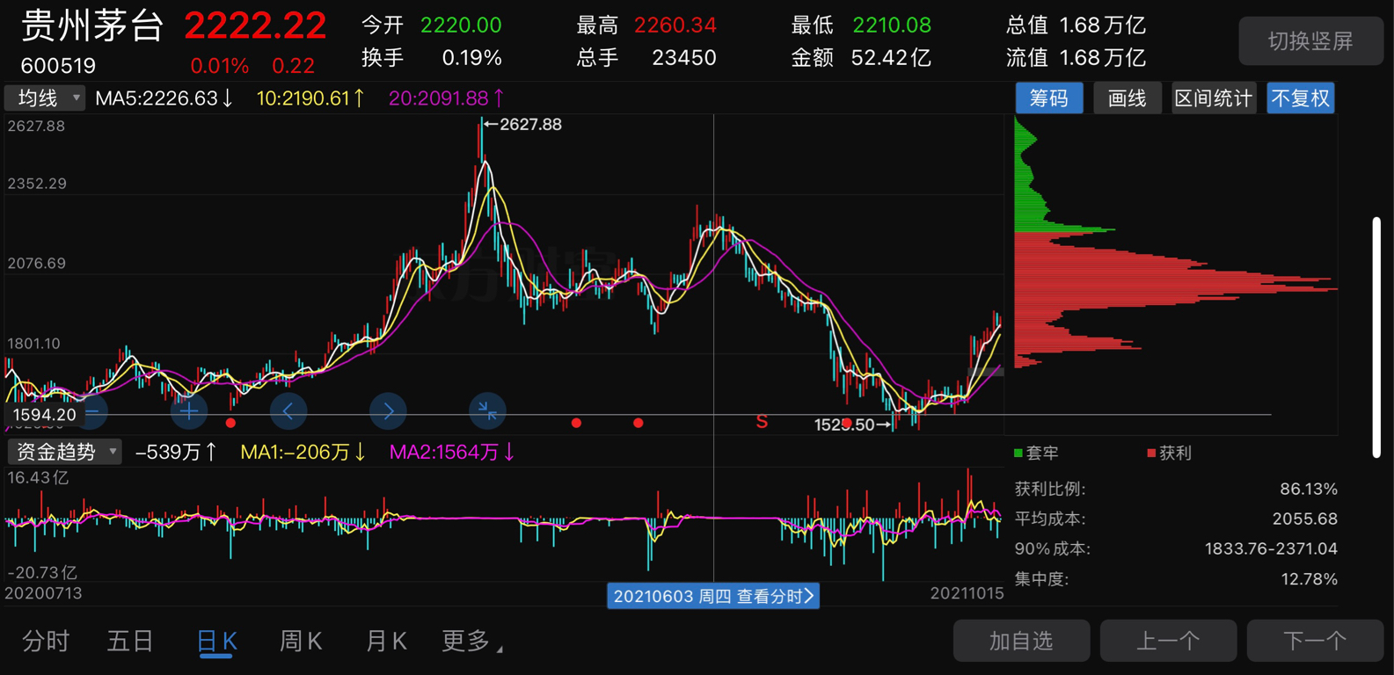Click the end date 20211015
1394x675 pixels.
click(967, 593)
